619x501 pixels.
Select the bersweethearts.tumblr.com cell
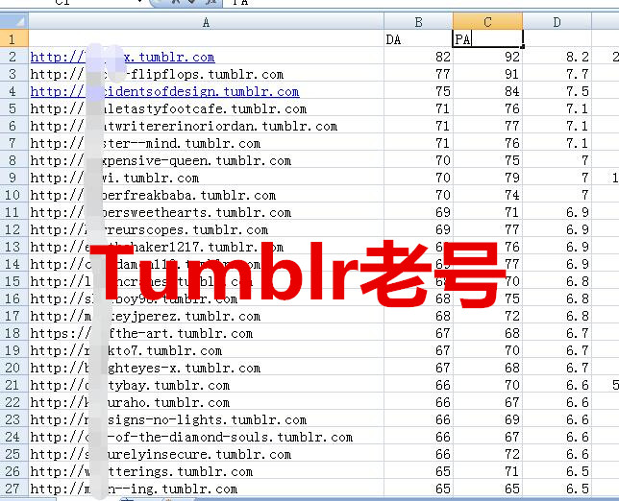206,212
